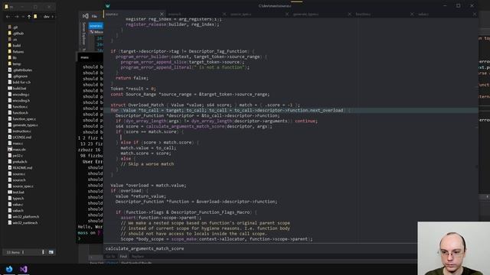
Task: Close the generate_types.c editor tab
Action: click(x=349, y=14)
